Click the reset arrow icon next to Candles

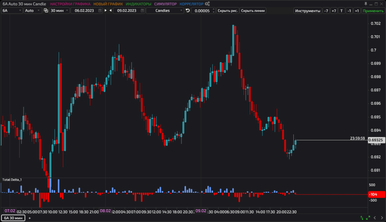point(187,10)
